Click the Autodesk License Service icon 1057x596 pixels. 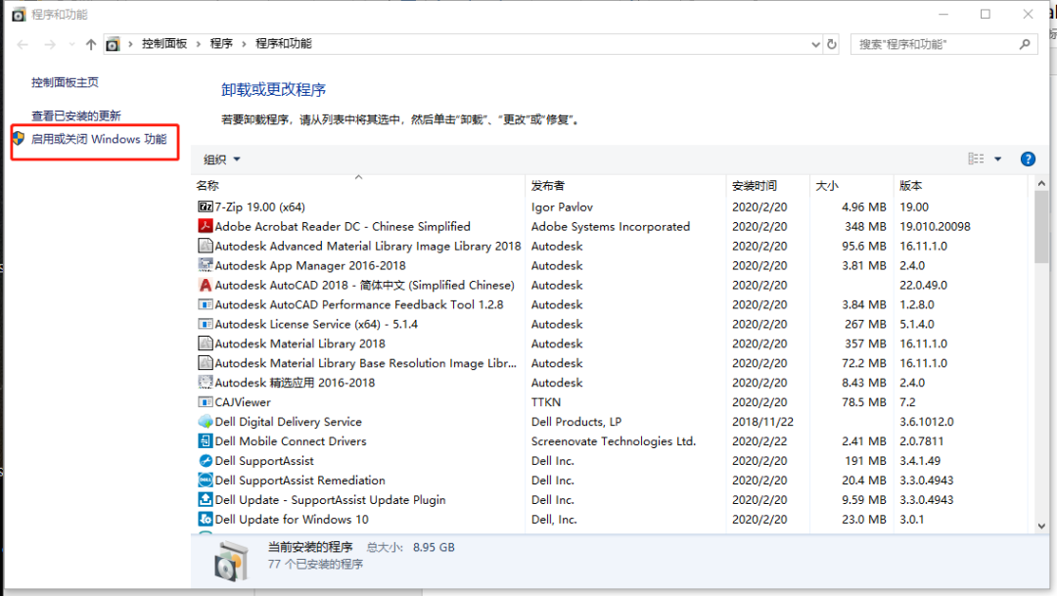pyautogui.click(x=205, y=324)
